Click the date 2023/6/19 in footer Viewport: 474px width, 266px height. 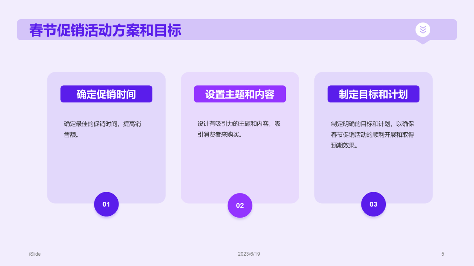click(249, 254)
